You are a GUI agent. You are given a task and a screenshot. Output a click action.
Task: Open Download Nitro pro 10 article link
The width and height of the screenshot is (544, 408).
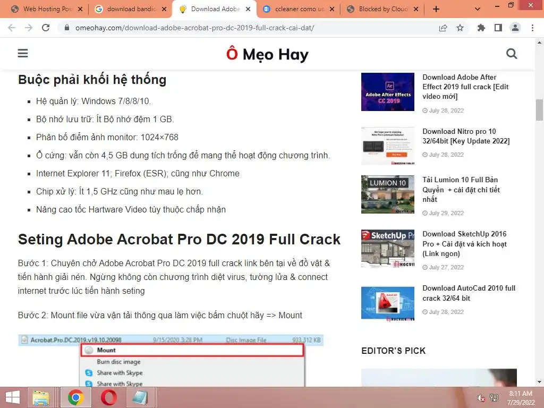466,136
